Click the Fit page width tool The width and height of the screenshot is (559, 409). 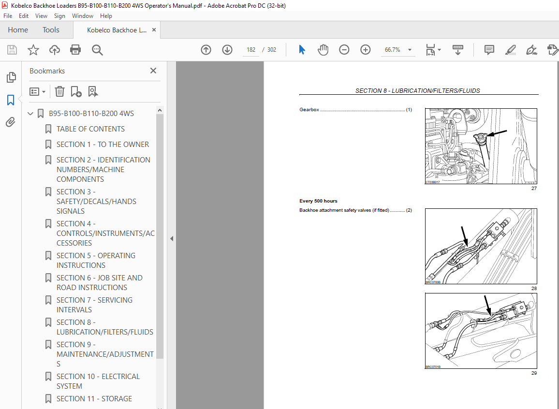[x=431, y=50]
